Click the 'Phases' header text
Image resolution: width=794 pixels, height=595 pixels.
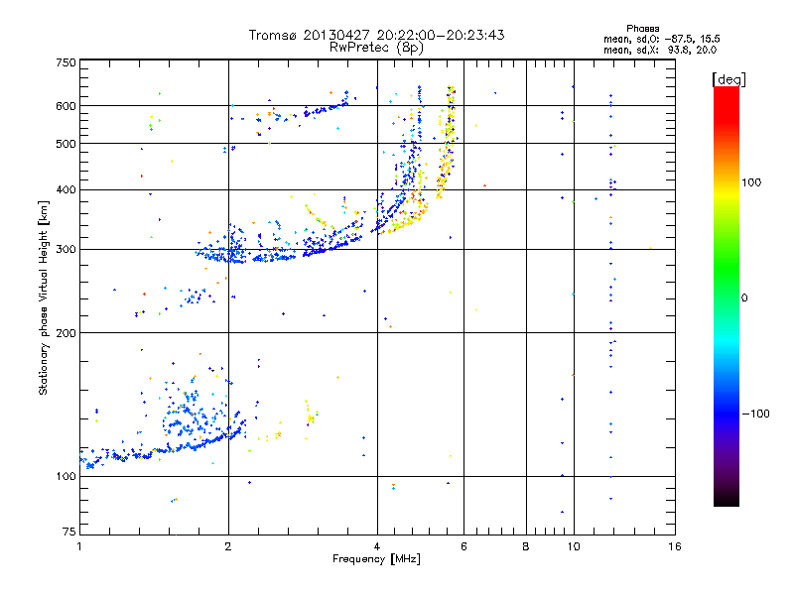coord(642,29)
